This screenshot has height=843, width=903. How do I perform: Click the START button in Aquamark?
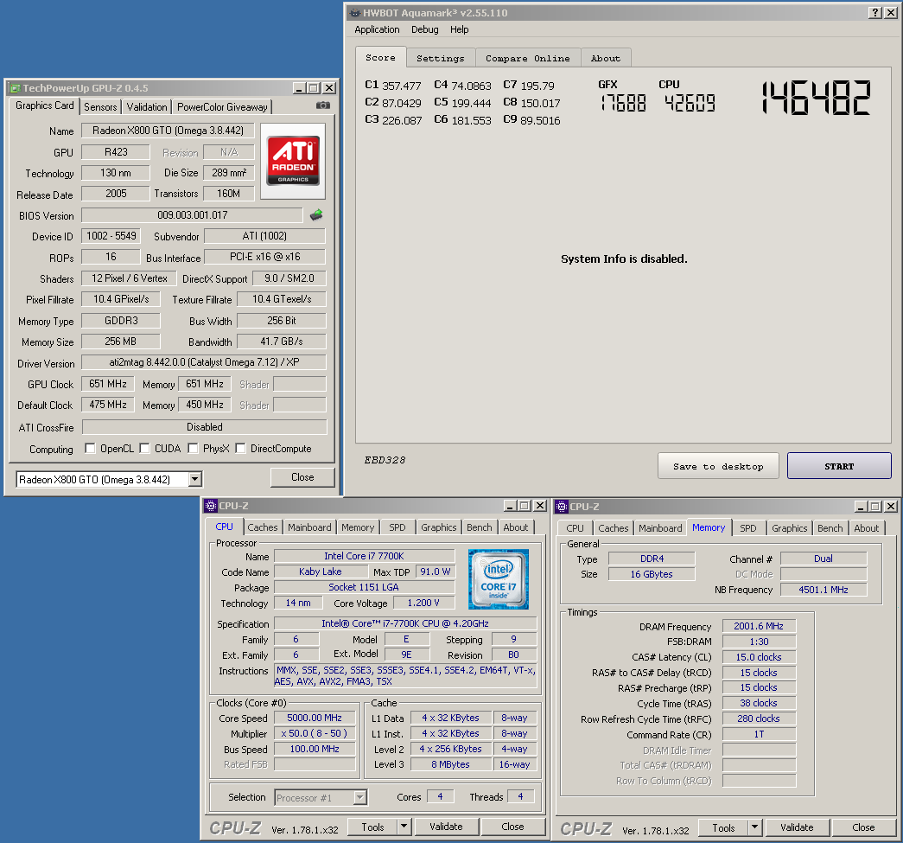839,465
